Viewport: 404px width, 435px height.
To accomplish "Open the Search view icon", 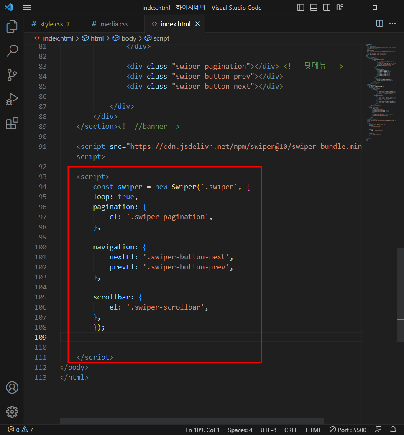I will [12, 51].
